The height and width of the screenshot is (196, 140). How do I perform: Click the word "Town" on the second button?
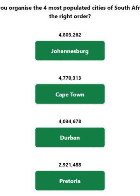(x=77, y=94)
